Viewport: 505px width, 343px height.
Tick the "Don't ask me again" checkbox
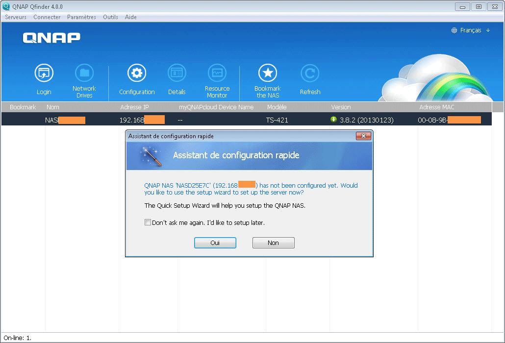click(148, 222)
